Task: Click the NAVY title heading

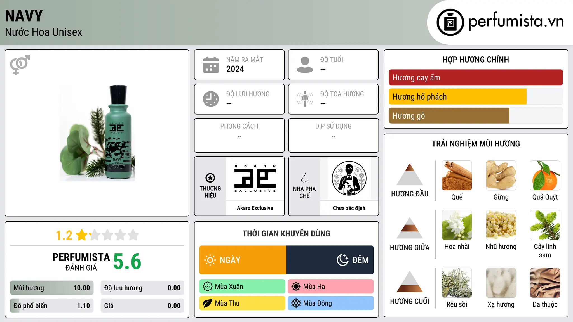Action: (24, 16)
